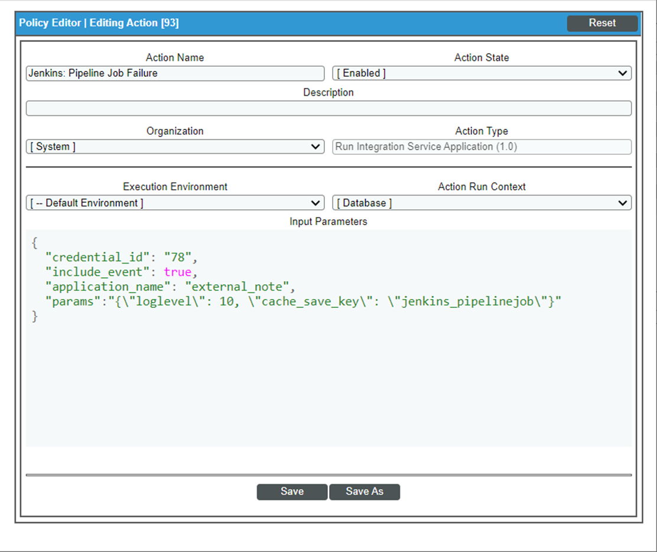Click the opening brace in parameters
This screenshot has width=657, height=552.
point(35,243)
